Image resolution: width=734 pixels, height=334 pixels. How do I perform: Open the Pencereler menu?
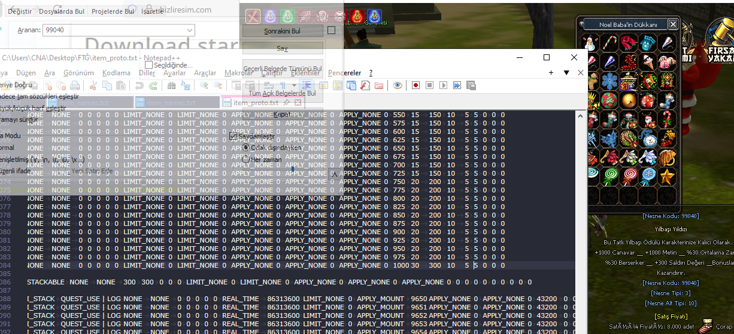(345, 73)
